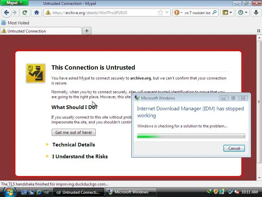Image resolution: width=262 pixels, height=197 pixels.
Task: Click Show Desktop quick launch icon
Action: (x=24, y=192)
